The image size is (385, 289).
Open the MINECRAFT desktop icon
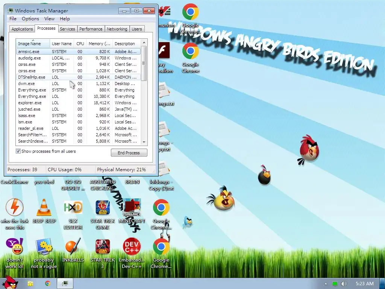[132, 211]
